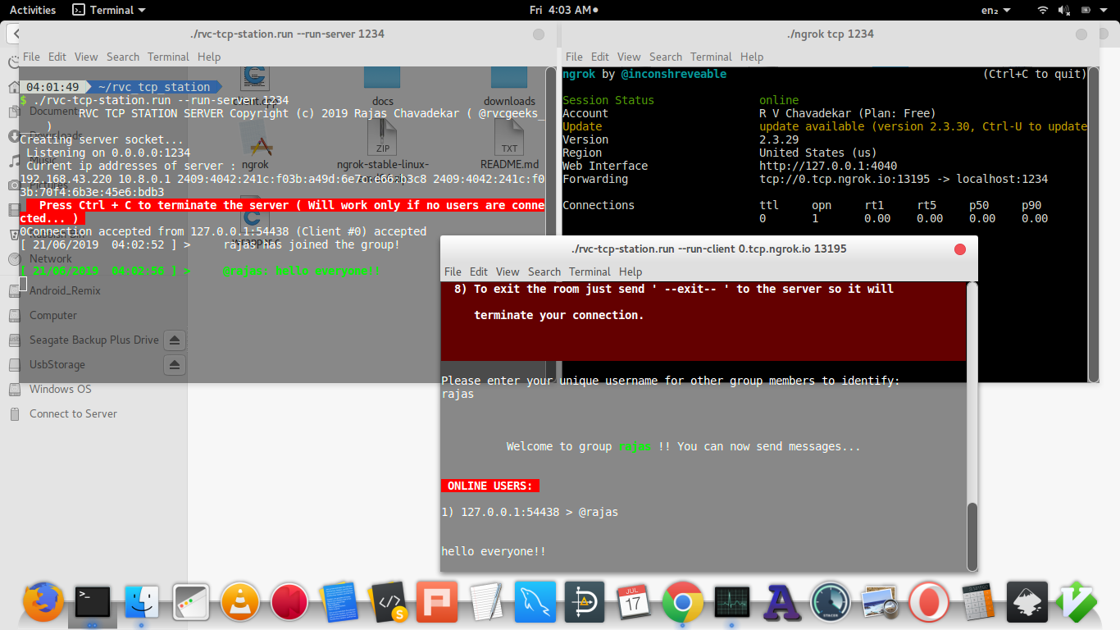Screen dimensions: 1120x630
Task: Open the window-theme app icon next to Finder
Action: pyautogui.click(x=191, y=602)
